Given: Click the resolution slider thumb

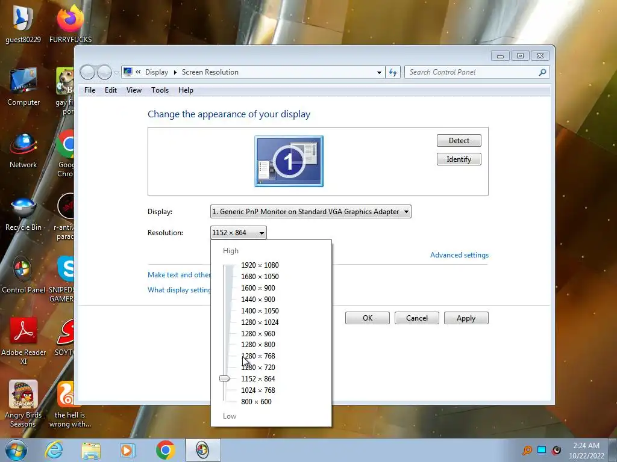Looking at the screenshot, I should tap(224, 379).
